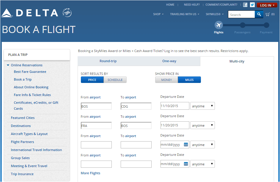Viewport: 280px width, 182px height.
Task: Go to HOME in top navigation
Action: (170, 5)
